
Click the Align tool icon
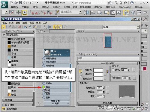click(x=92, y=13)
